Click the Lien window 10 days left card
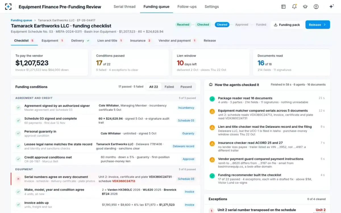 click(x=211, y=62)
